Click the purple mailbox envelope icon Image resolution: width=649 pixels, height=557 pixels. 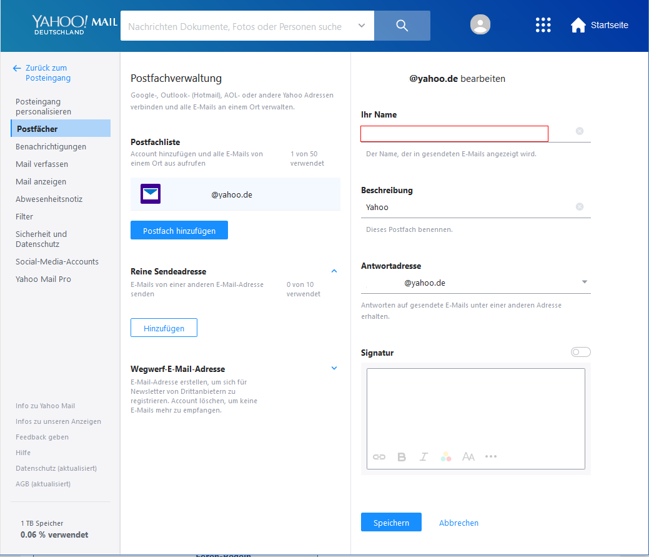[x=151, y=194]
